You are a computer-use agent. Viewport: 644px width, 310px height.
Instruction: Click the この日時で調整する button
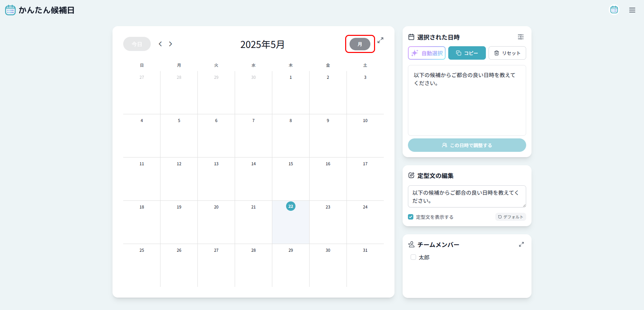(x=467, y=145)
